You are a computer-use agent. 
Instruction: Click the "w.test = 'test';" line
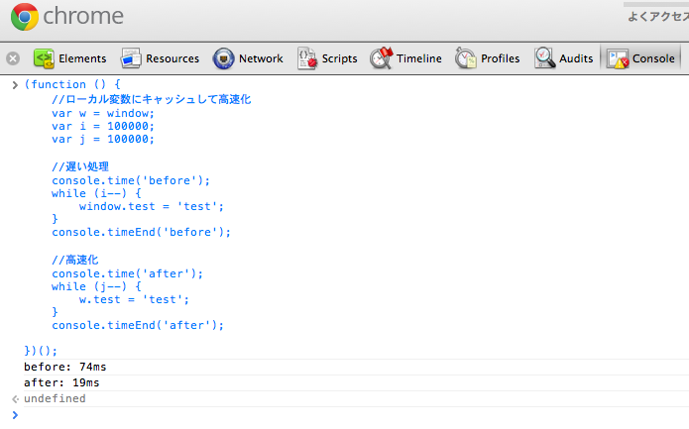pos(134,299)
